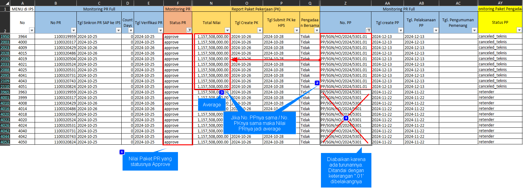Image resolution: width=528 pixels, height=190 pixels.
Task: Open the applied filter on No. PP
Action: 368,30
